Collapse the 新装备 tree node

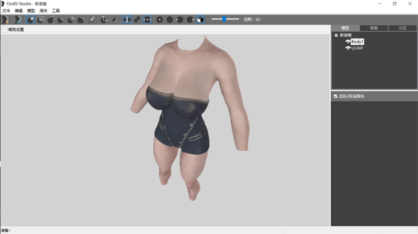pos(336,35)
